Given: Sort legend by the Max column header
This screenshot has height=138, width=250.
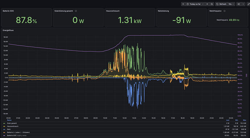Looking at the screenshot, I should [245, 120].
